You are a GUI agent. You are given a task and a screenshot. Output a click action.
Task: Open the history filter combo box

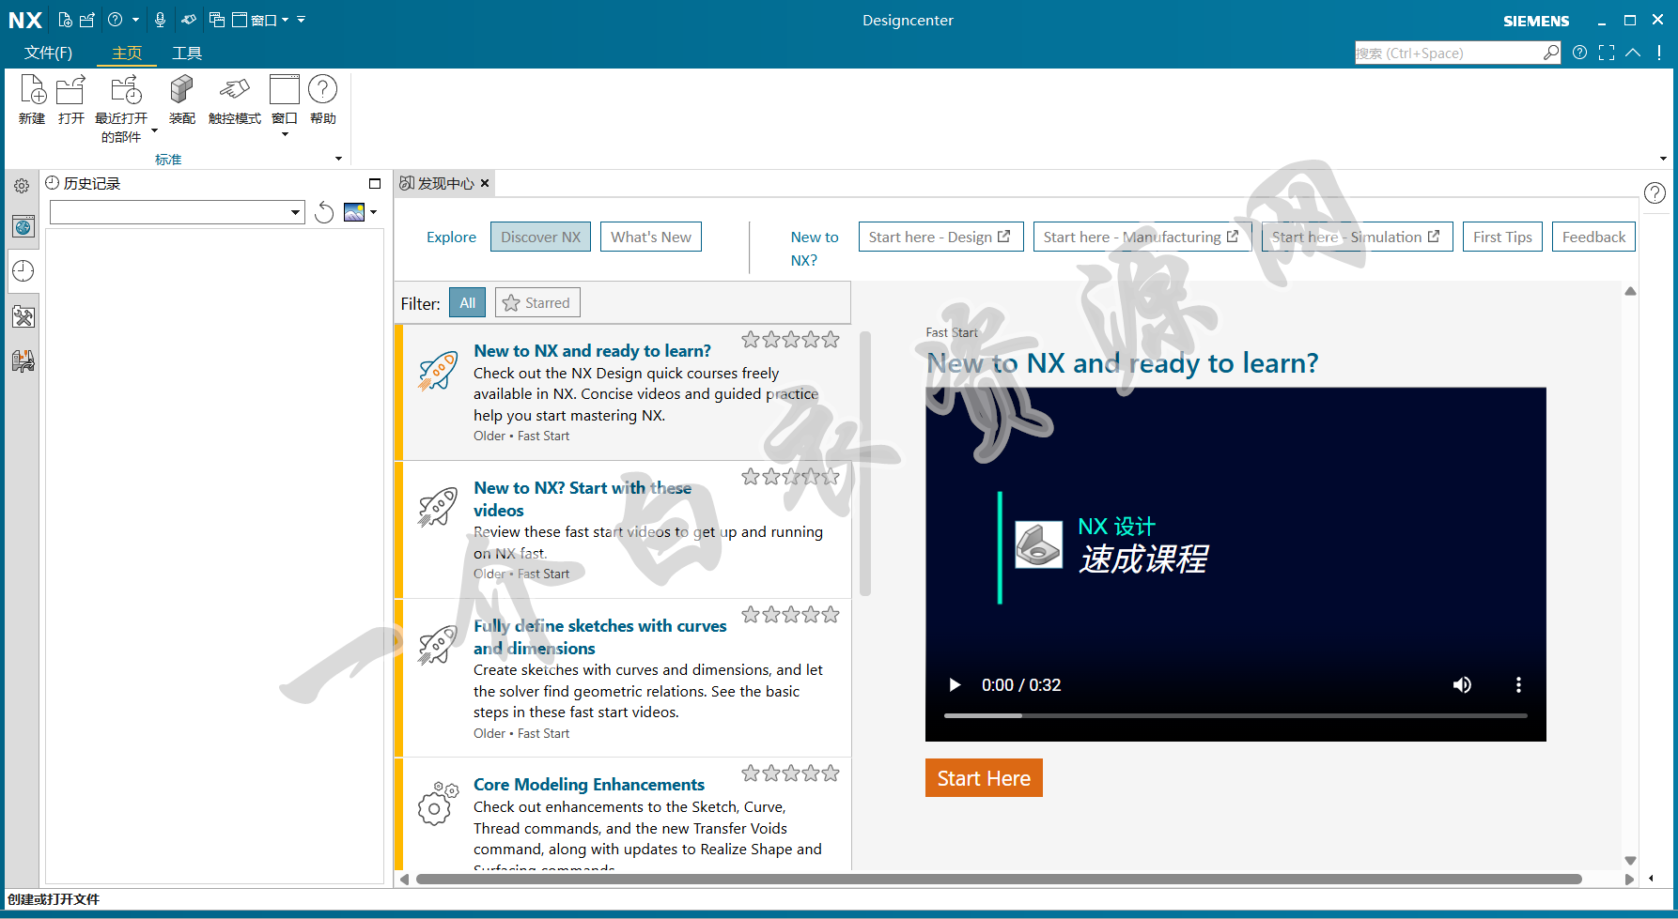178,212
